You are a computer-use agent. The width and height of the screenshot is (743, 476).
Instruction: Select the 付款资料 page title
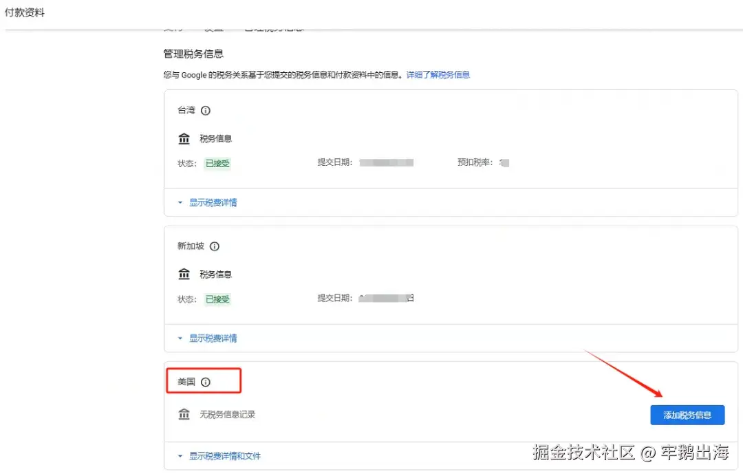(25, 12)
